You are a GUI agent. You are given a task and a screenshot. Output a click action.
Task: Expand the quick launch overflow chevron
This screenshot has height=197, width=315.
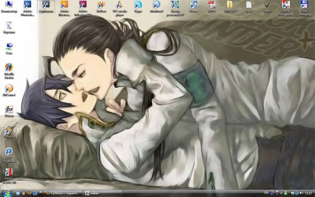pyautogui.click(x=41, y=192)
